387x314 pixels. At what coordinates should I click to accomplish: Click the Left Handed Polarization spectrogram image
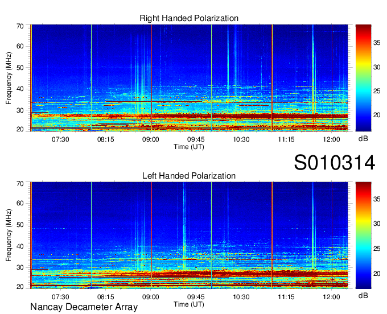[x=189, y=235]
